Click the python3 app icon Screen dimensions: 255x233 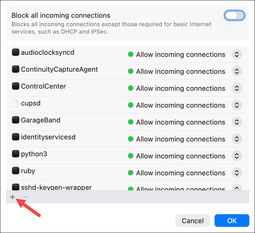pyautogui.click(x=15, y=154)
